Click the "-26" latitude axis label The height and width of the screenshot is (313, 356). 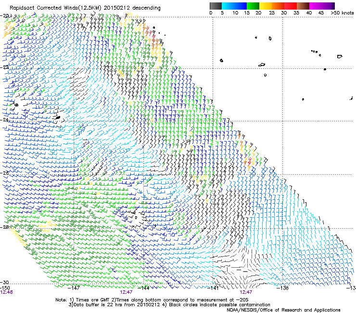click(x=4, y=173)
